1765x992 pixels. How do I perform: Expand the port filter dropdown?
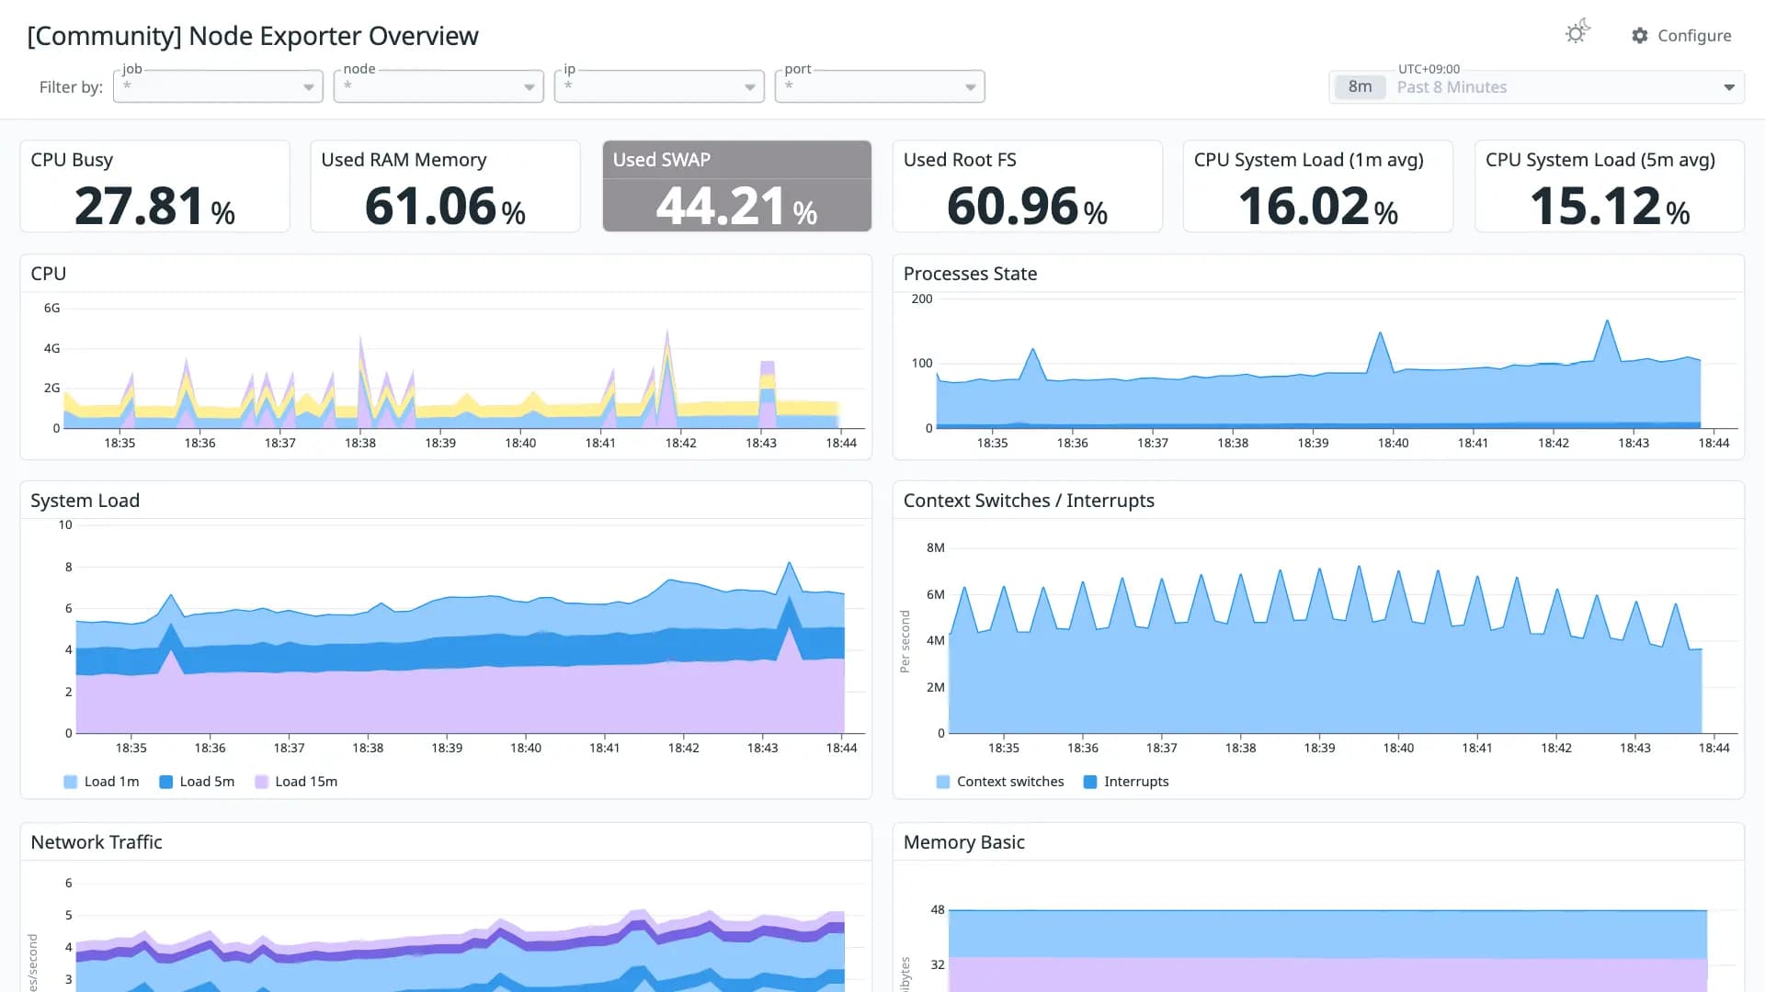pyautogui.click(x=880, y=86)
